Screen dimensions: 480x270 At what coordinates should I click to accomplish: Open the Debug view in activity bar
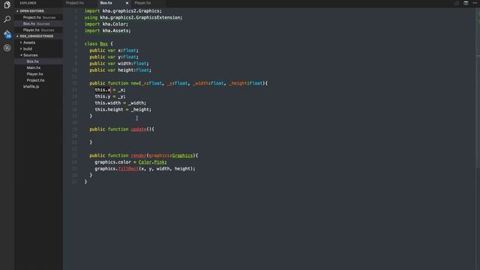[7, 48]
